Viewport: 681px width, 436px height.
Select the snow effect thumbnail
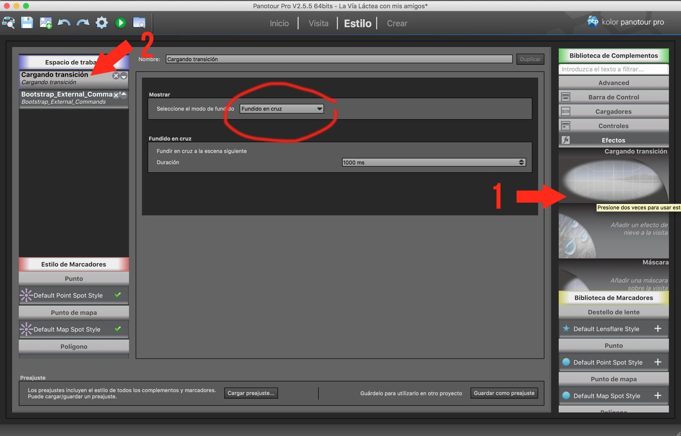[613, 231]
